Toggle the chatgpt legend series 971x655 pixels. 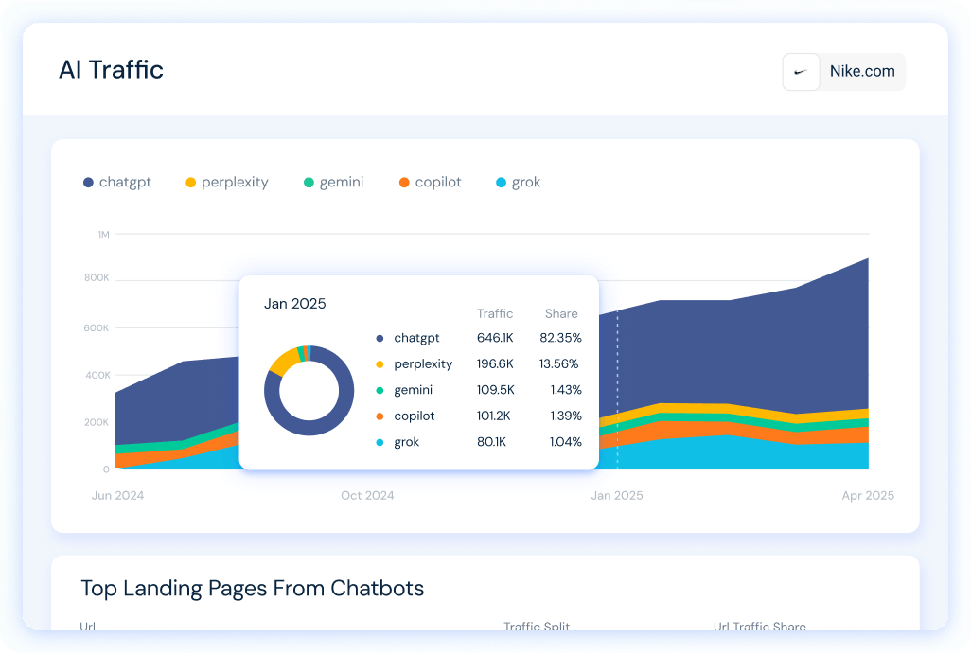pos(117,182)
